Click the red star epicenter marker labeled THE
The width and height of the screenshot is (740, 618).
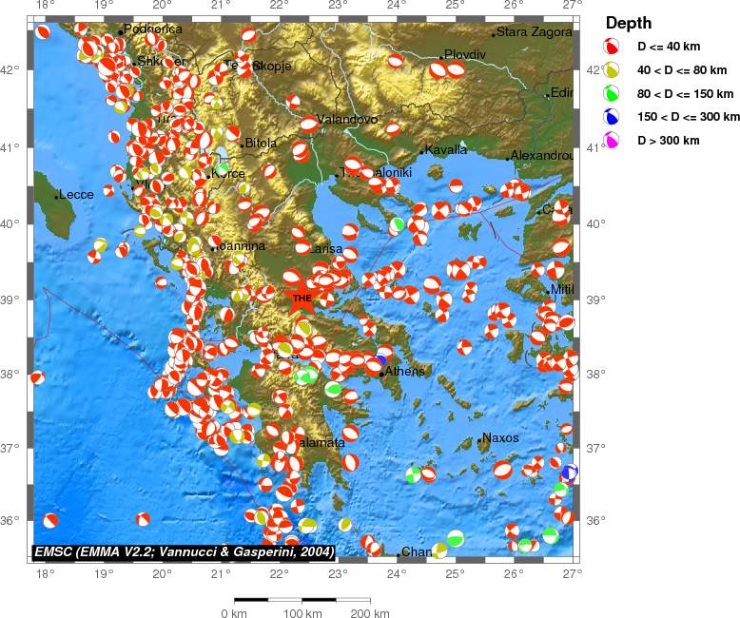[x=302, y=298]
